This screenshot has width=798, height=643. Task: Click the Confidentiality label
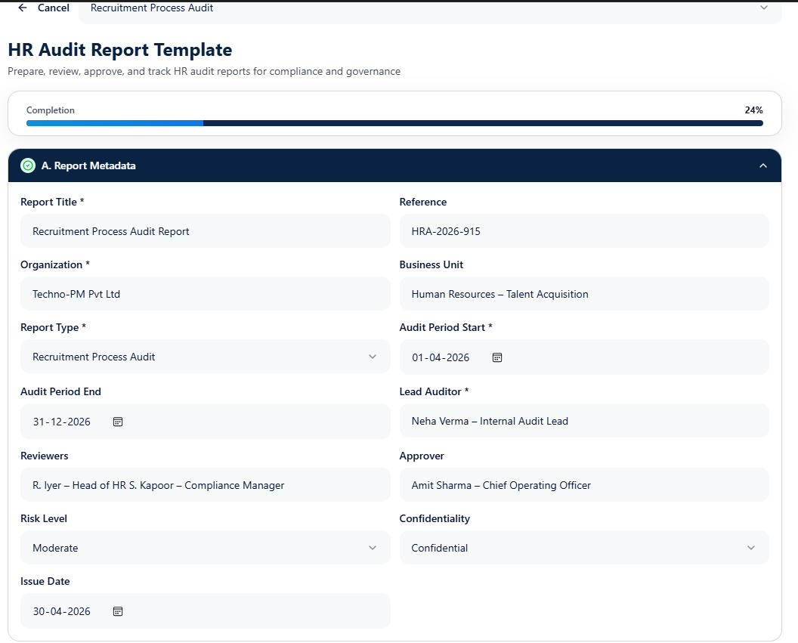(435, 518)
